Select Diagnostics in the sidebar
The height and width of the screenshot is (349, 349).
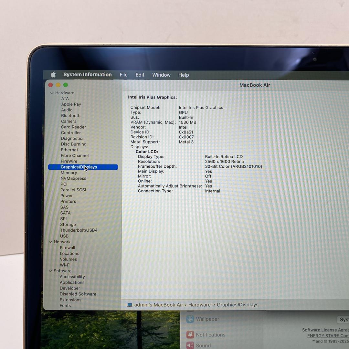pos(73,138)
